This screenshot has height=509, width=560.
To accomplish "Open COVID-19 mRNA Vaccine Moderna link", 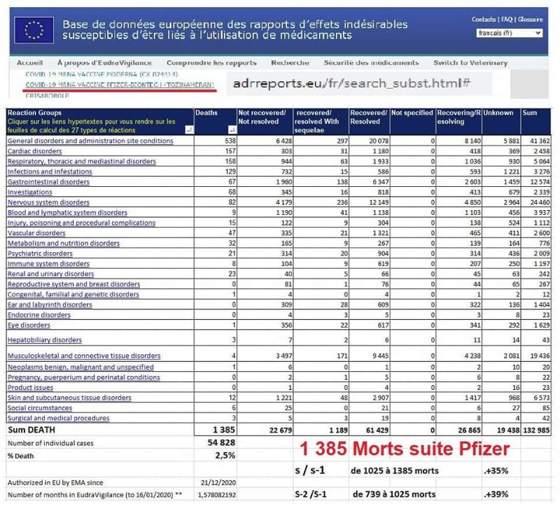I will (101, 74).
